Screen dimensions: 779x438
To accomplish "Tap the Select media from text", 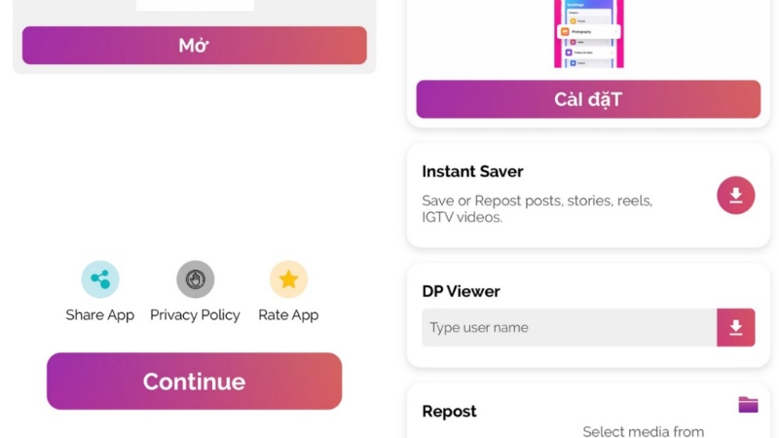I will pos(643,431).
